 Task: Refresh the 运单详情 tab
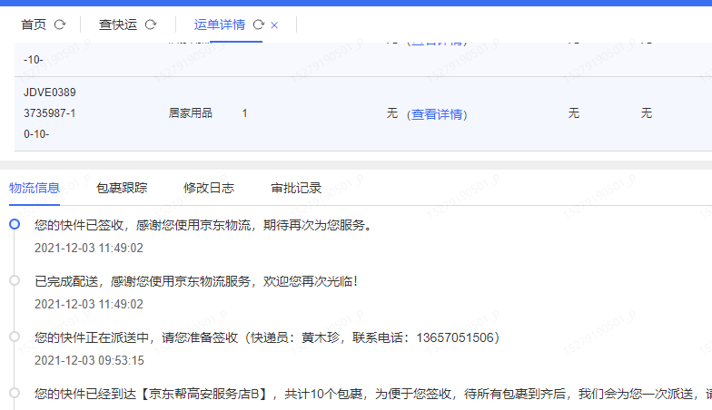[x=258, y=24]
